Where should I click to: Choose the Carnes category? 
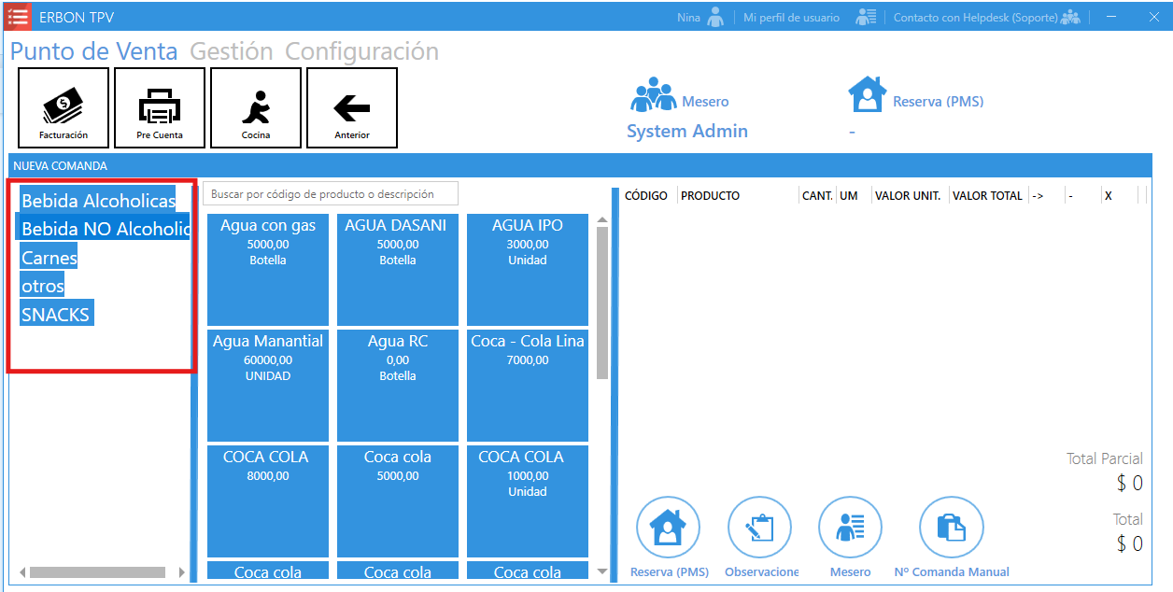pyautogui.click(x=49, y=258)
